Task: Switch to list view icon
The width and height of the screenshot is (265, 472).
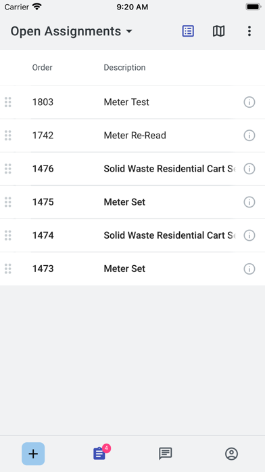Action: pos(188,31)
